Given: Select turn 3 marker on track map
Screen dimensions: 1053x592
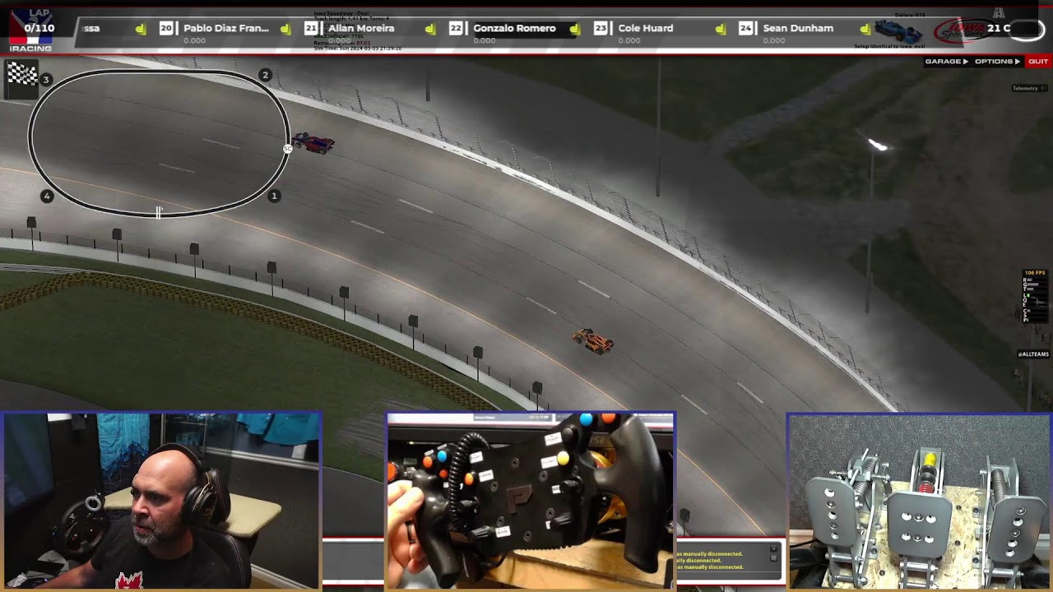Looking at the screenshot, I should (x=46, y=80).
